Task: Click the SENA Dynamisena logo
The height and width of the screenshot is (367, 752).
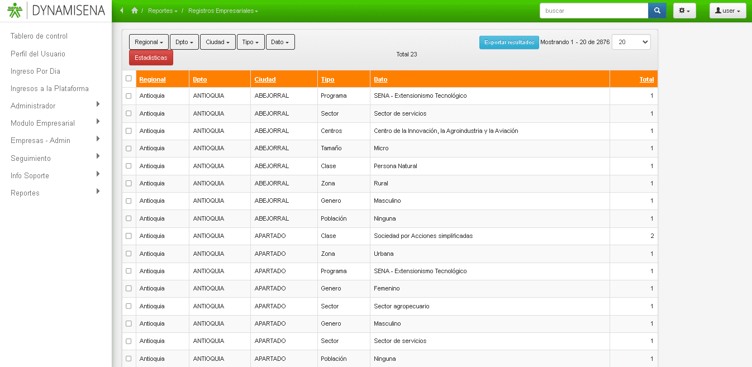Action: point(56,11)
